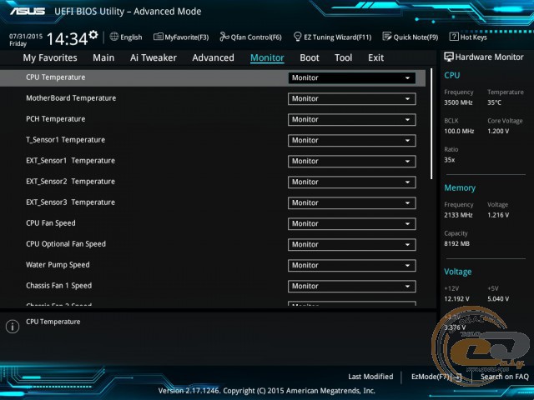Click the 100.0 MHz BCLK value

click(x=459, y=131)
